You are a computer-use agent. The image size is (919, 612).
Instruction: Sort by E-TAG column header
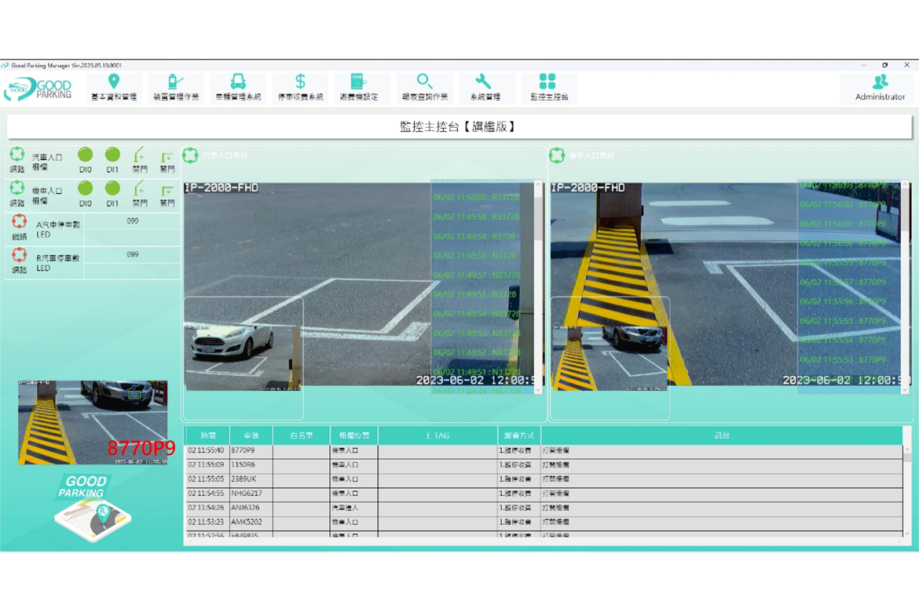pos(438,435)
